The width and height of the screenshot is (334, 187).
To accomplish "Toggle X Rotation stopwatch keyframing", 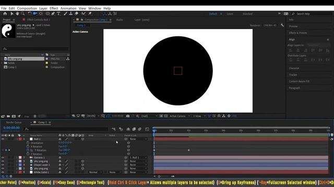I will 28,146.
